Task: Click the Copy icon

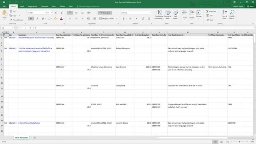Action: click(x=11, y=16)
